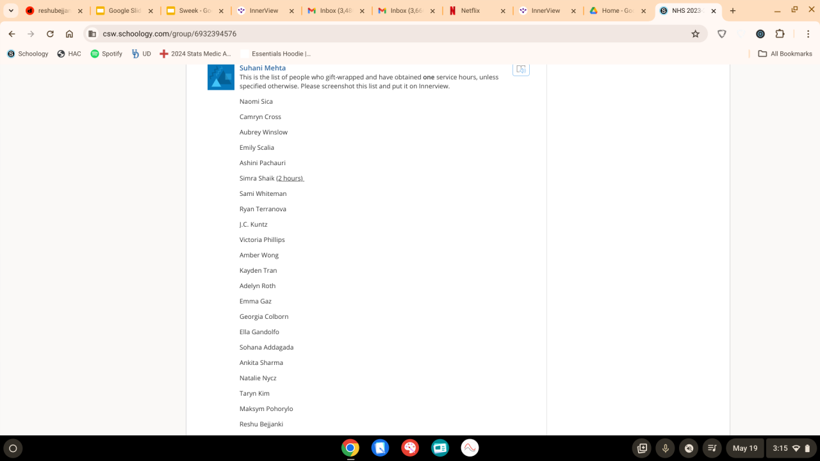Open the UD bookmark
The width and height of the screenshot is (820, 461).
[141, 54]
